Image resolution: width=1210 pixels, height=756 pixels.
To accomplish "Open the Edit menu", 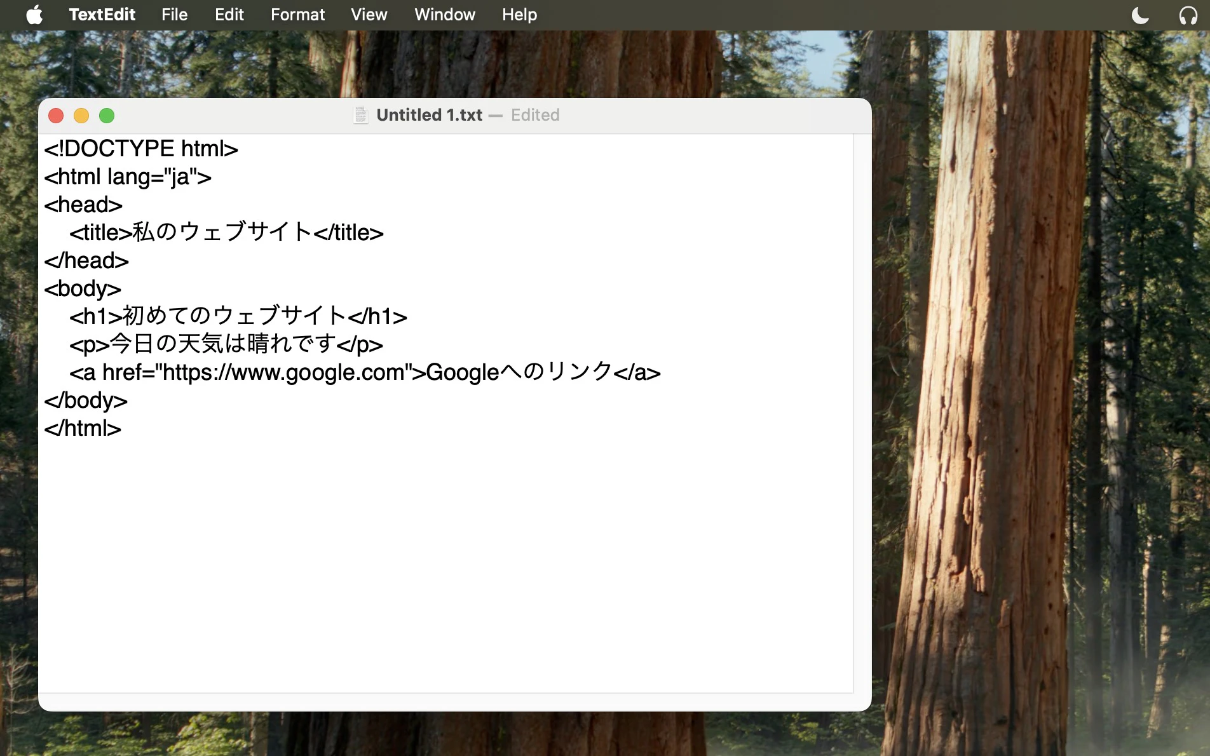I will [x=229, y=15].
